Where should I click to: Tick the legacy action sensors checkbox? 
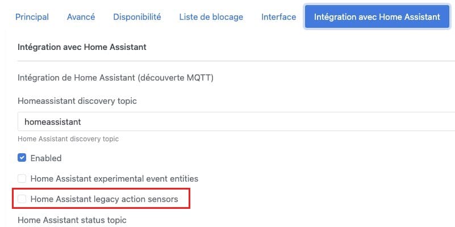(x=22, y=199)
